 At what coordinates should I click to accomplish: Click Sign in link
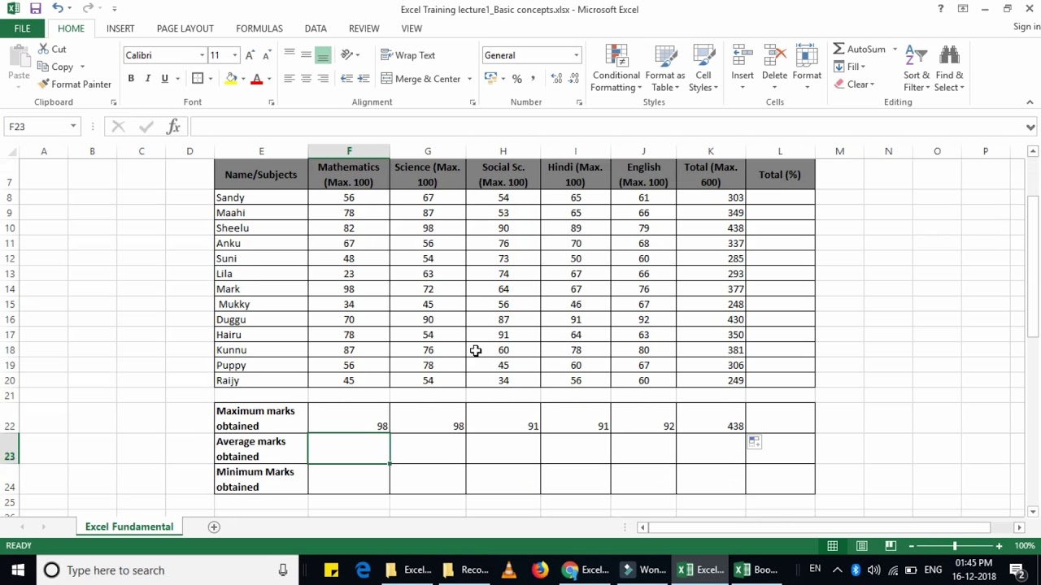pos(1026,27)
